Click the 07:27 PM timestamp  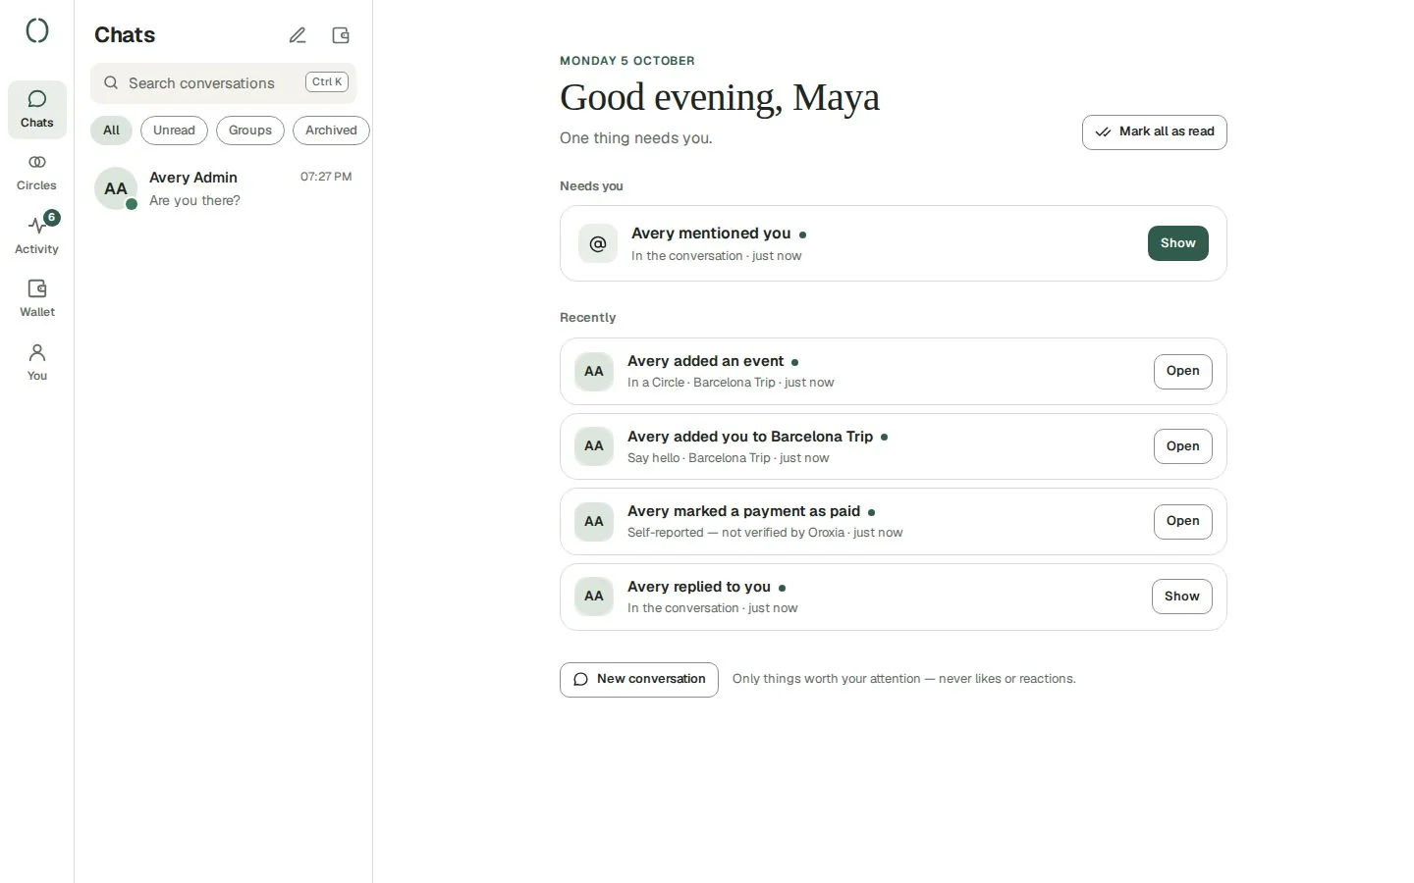326,178
